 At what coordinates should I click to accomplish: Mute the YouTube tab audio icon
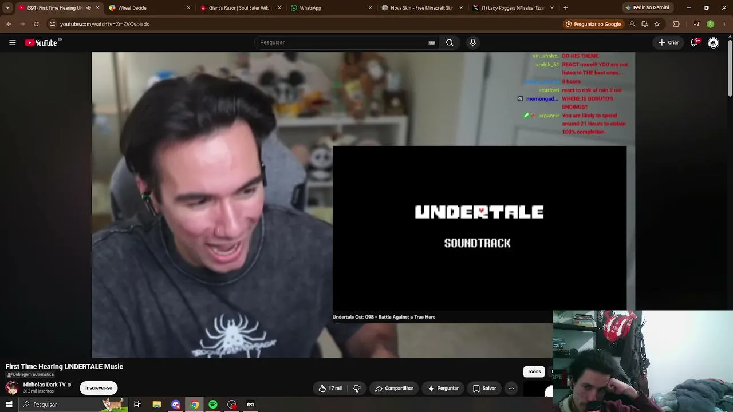click(x=88, y=8)
